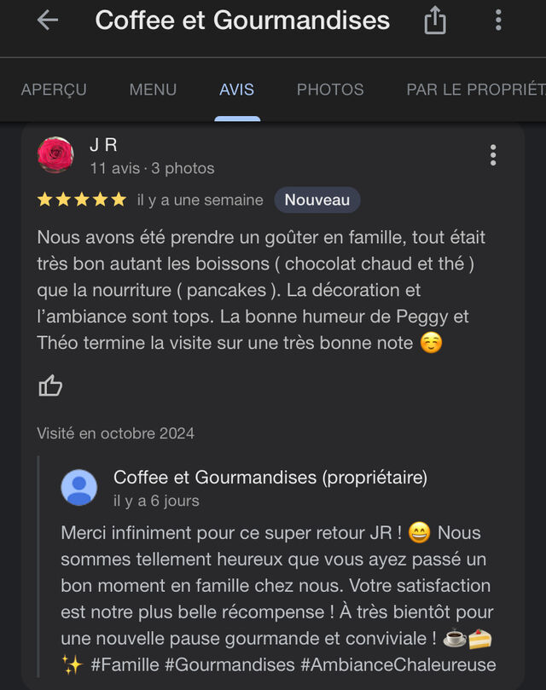Like the review with thumbs-up icon
The height and width of the screenshot is (690, 546).
50,386
